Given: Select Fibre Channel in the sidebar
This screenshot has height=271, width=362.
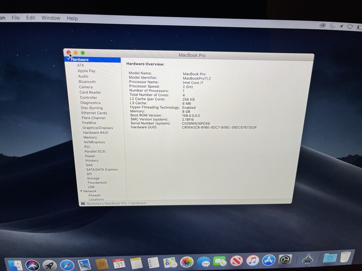Looking at the screenshot, I should point(93,118).
